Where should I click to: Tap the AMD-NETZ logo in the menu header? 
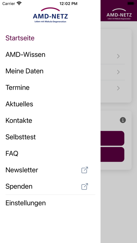[50, 15]
